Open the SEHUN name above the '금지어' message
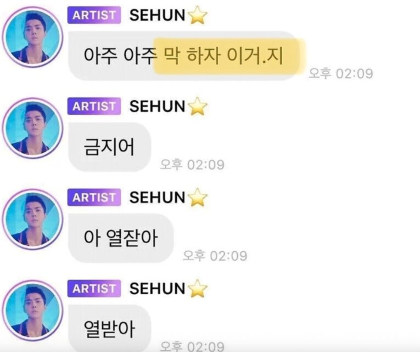This screenshot has width=420, height=352. coord(157,106)
